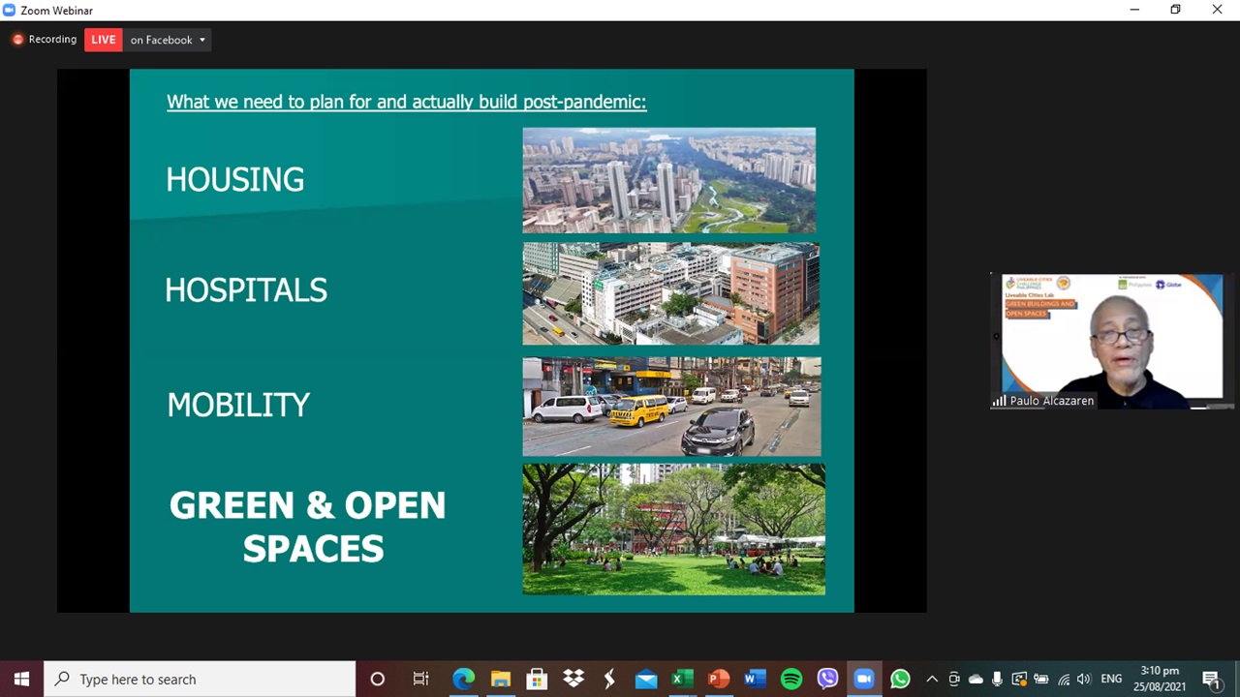Launch Viber from the taskbar

click(827, 679)
